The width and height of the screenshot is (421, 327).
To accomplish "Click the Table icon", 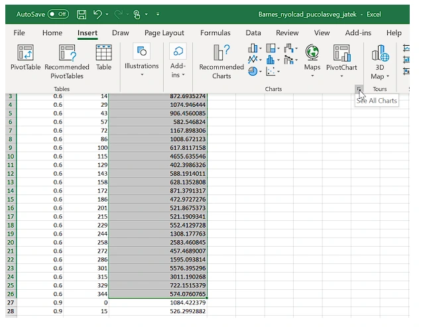I will point(103,59).
